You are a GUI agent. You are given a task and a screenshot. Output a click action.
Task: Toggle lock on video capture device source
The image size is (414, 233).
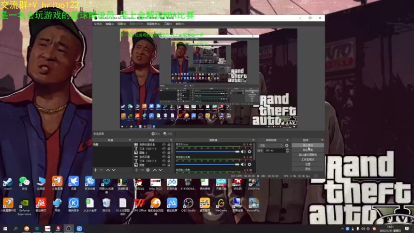coord(169,144)
